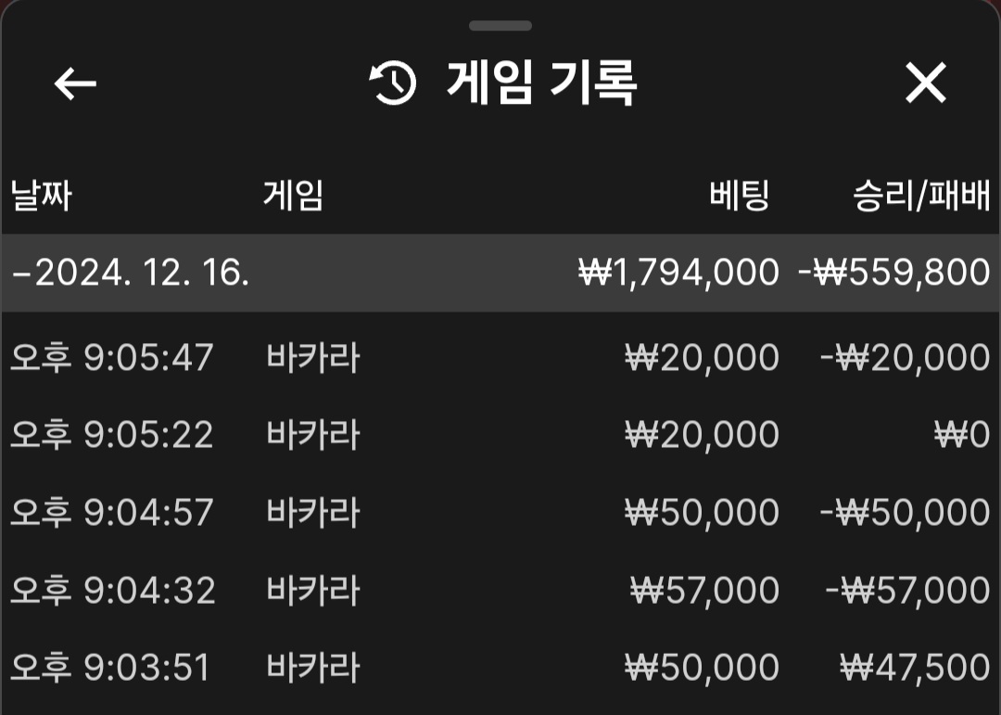Select the 게임 column header
The image size is (1001, 715).
click(x=293, y=195)
